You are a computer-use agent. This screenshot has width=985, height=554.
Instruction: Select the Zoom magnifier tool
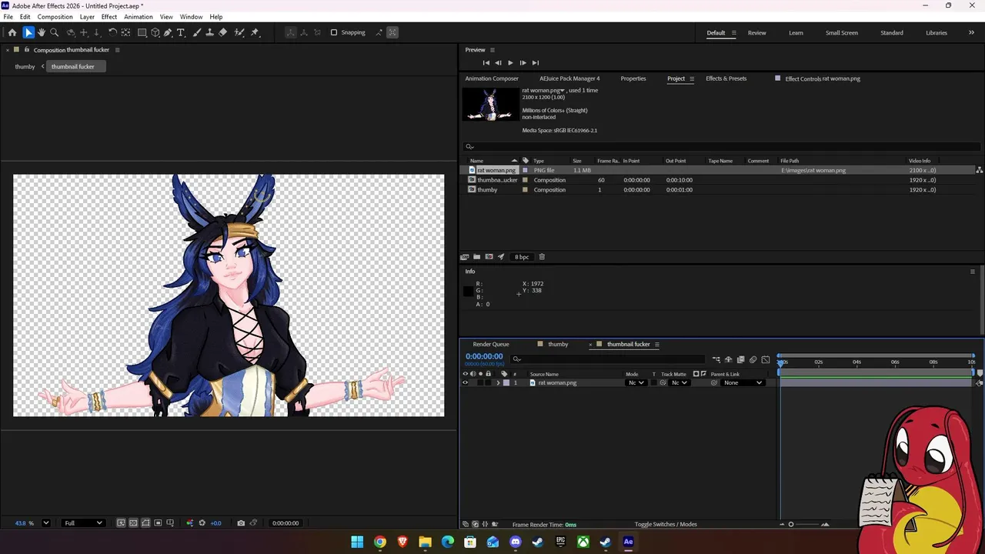coord(55,32)
